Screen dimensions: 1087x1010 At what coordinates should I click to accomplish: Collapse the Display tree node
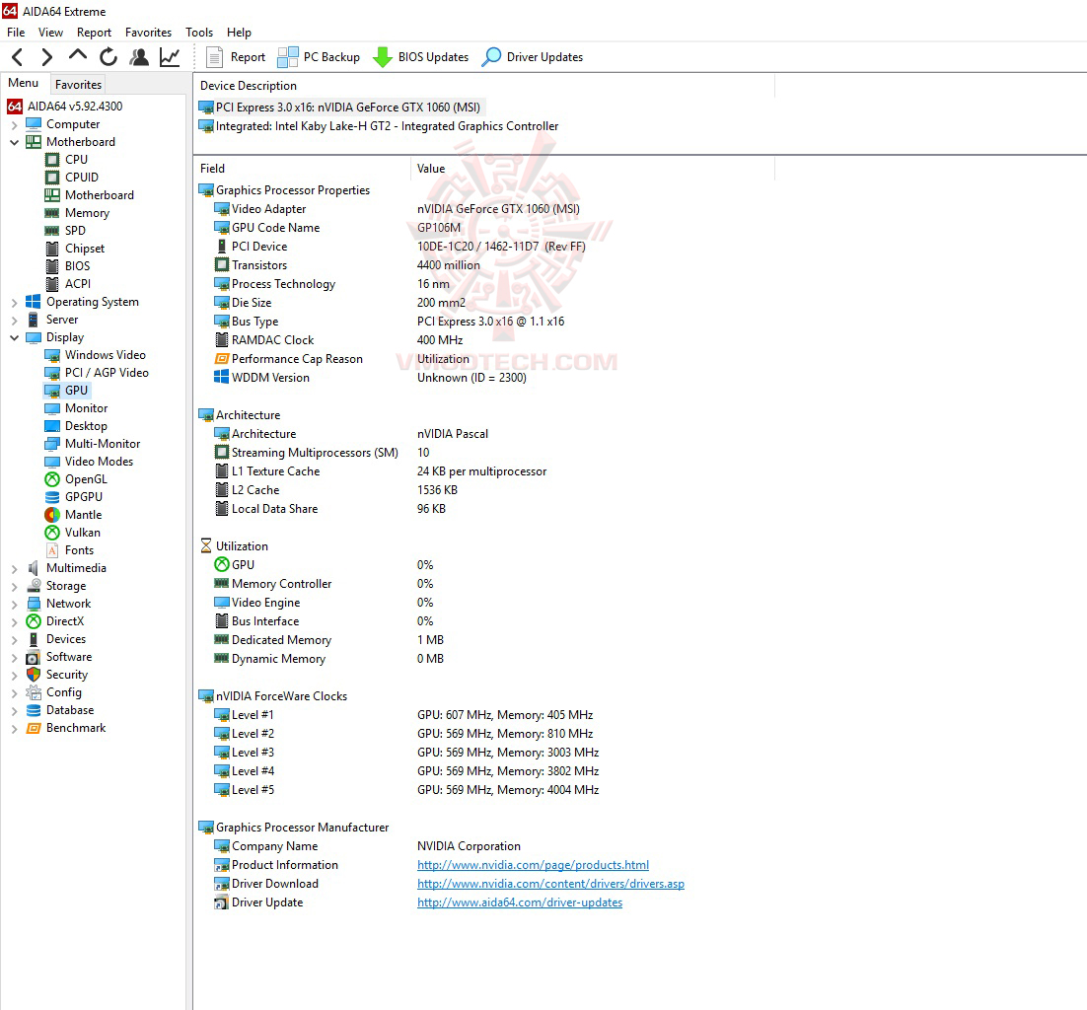tap(15, 337)
